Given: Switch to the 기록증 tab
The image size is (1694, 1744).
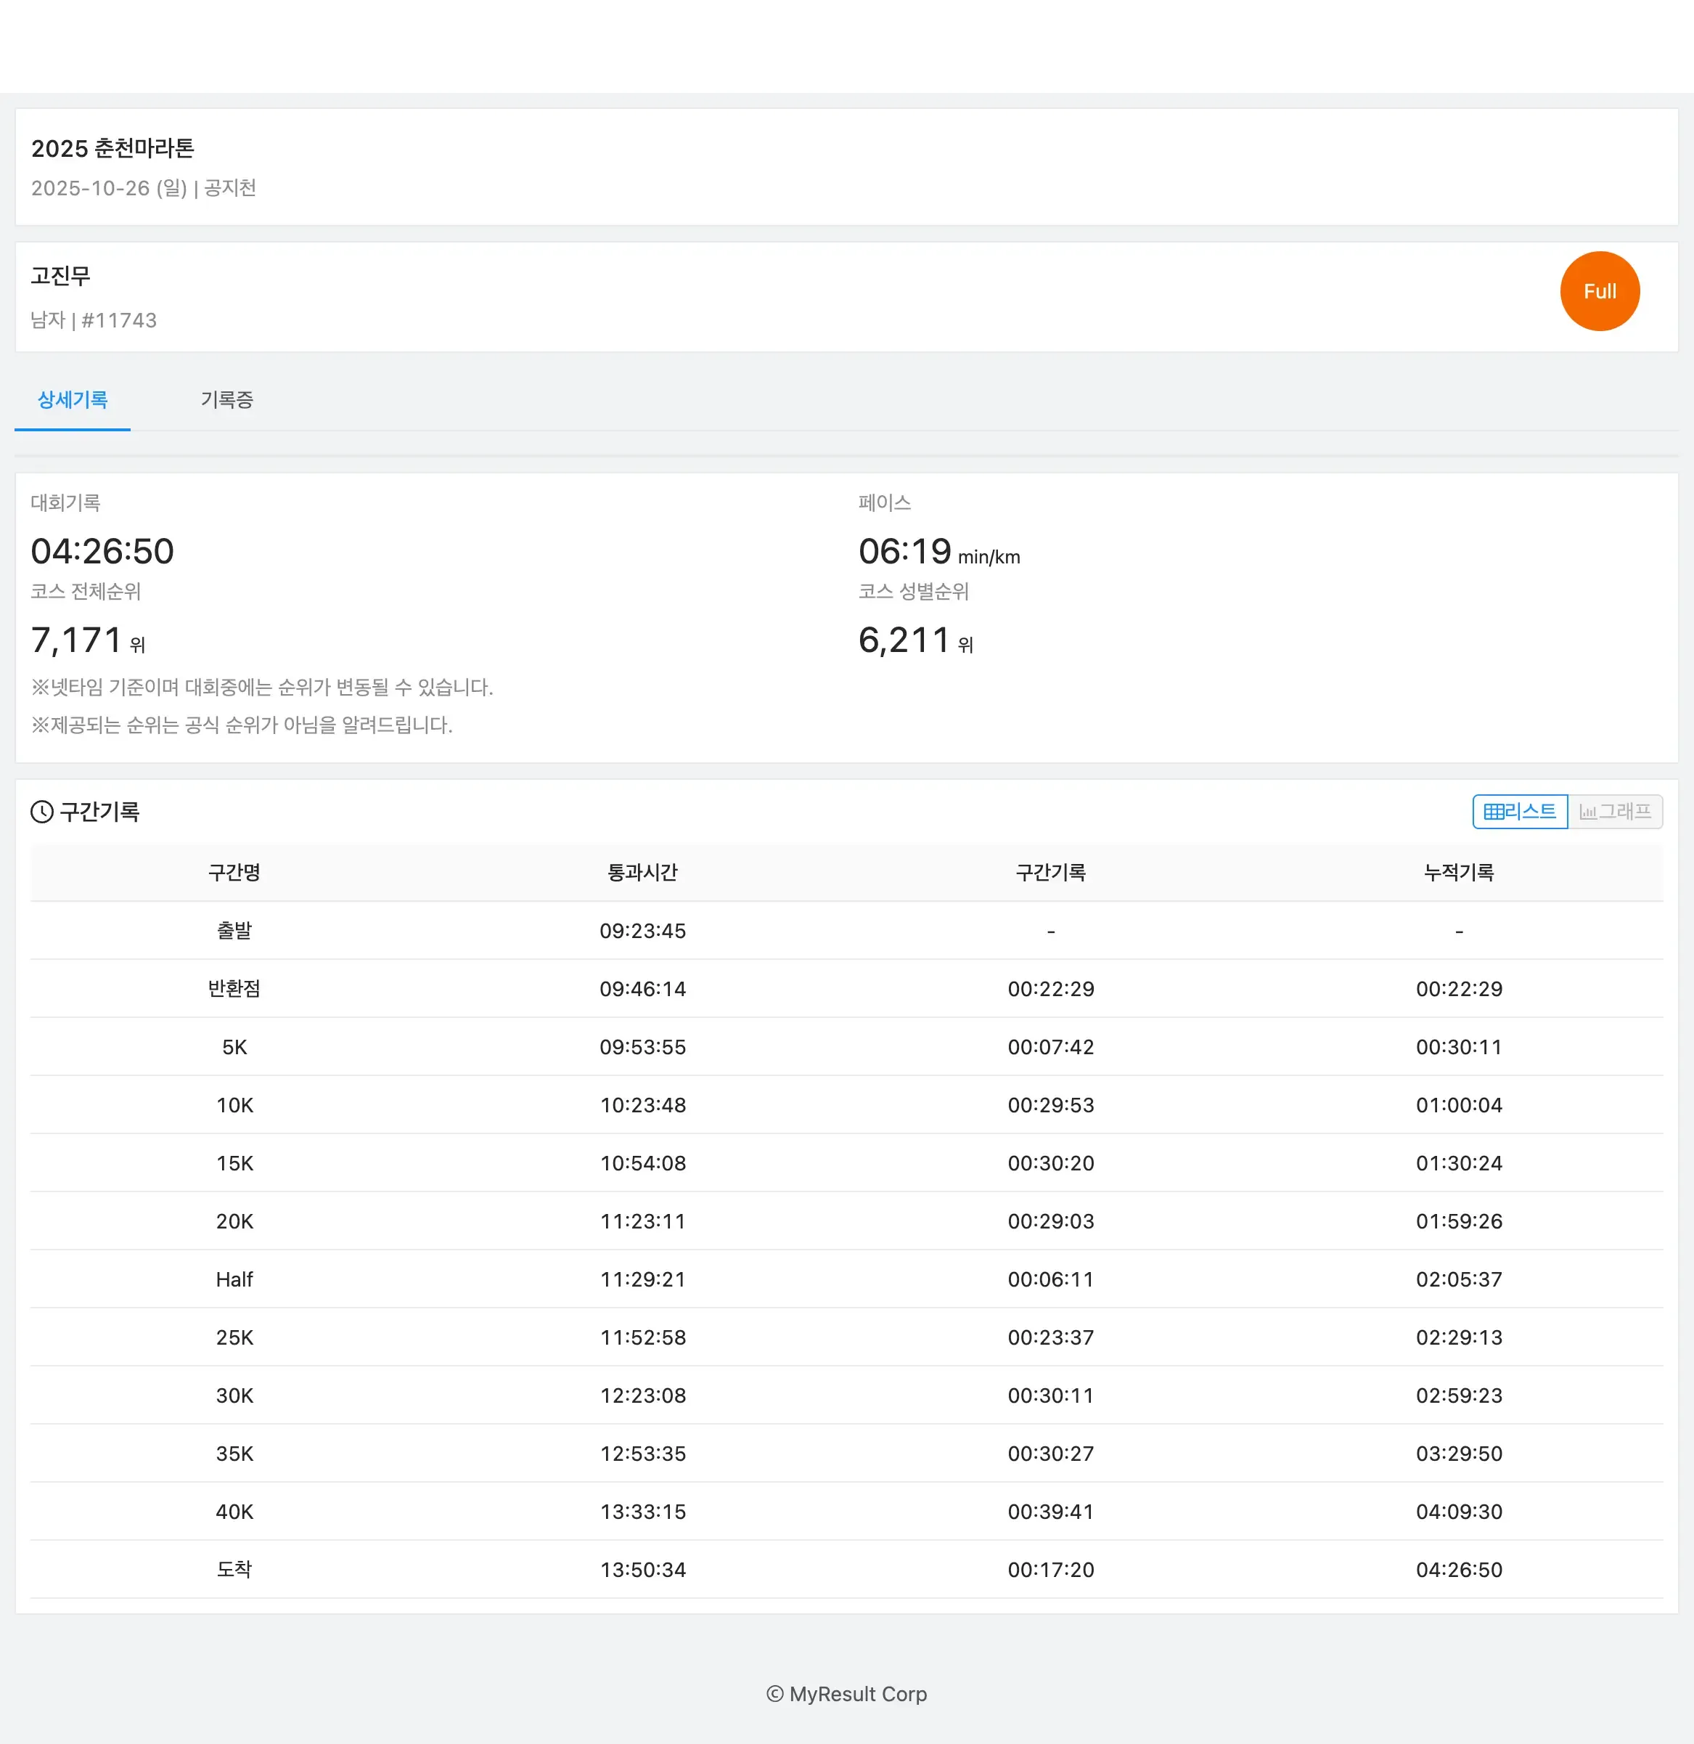Looking at the screenshot, I should (x=227, y=400).
